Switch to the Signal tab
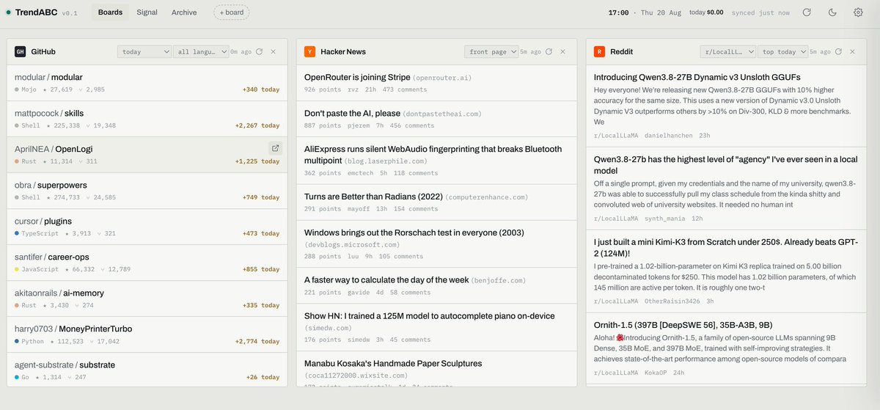The image size is (880, 410). (147, 12)
